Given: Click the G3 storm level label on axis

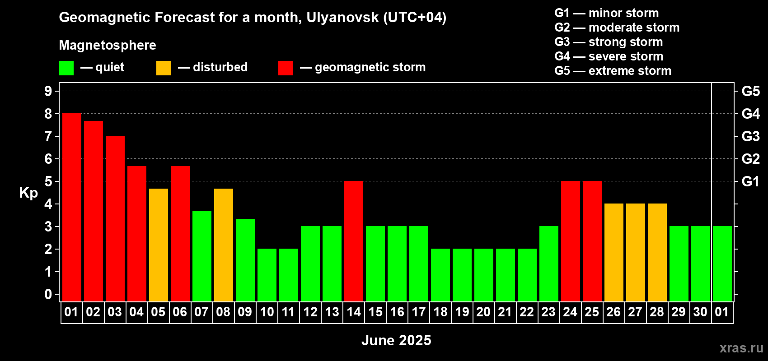Looking at the screenshot, I should click(751, 136).
